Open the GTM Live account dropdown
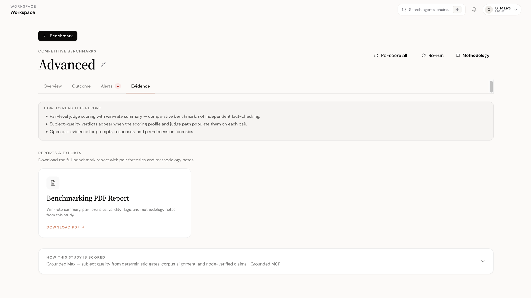This screenshot has width=531, height=298. pos(502,10)
